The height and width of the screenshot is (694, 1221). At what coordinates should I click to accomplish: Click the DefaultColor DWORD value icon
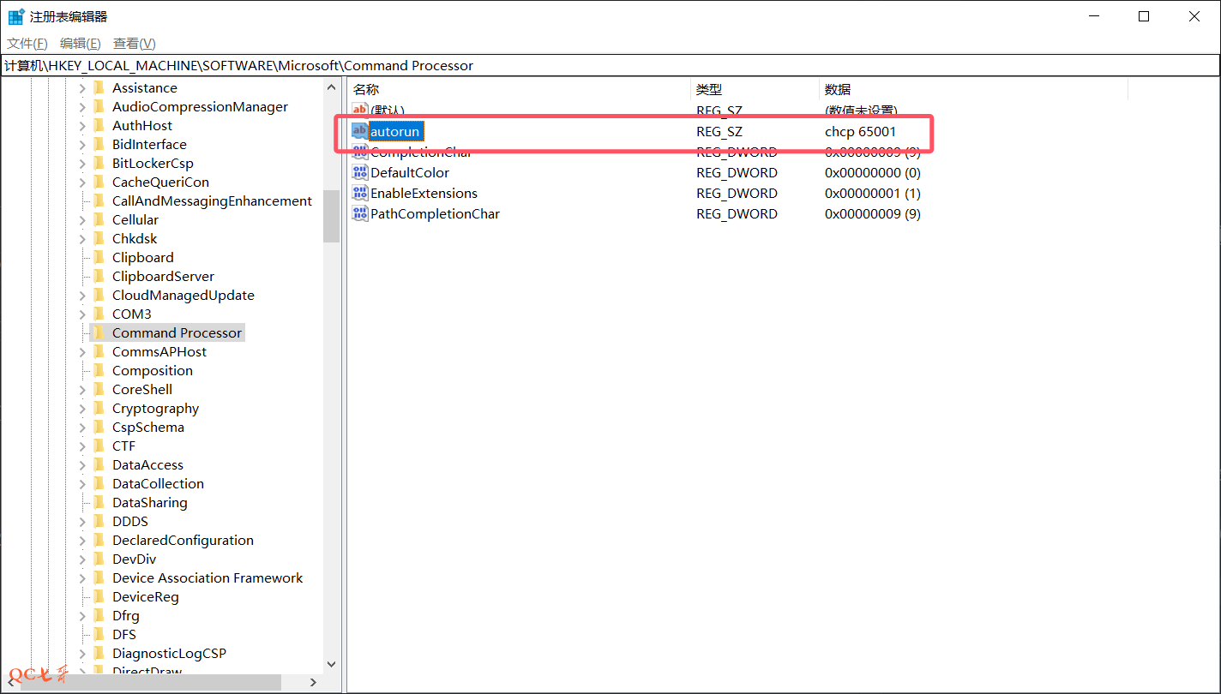360,172
